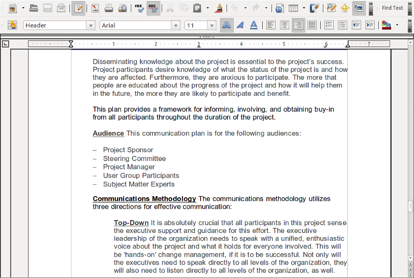Run Spelling and Grammar check

point(139,8)
